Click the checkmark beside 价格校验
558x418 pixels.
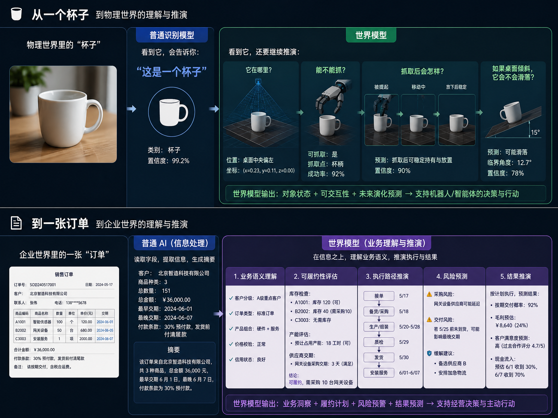[231, 344]
